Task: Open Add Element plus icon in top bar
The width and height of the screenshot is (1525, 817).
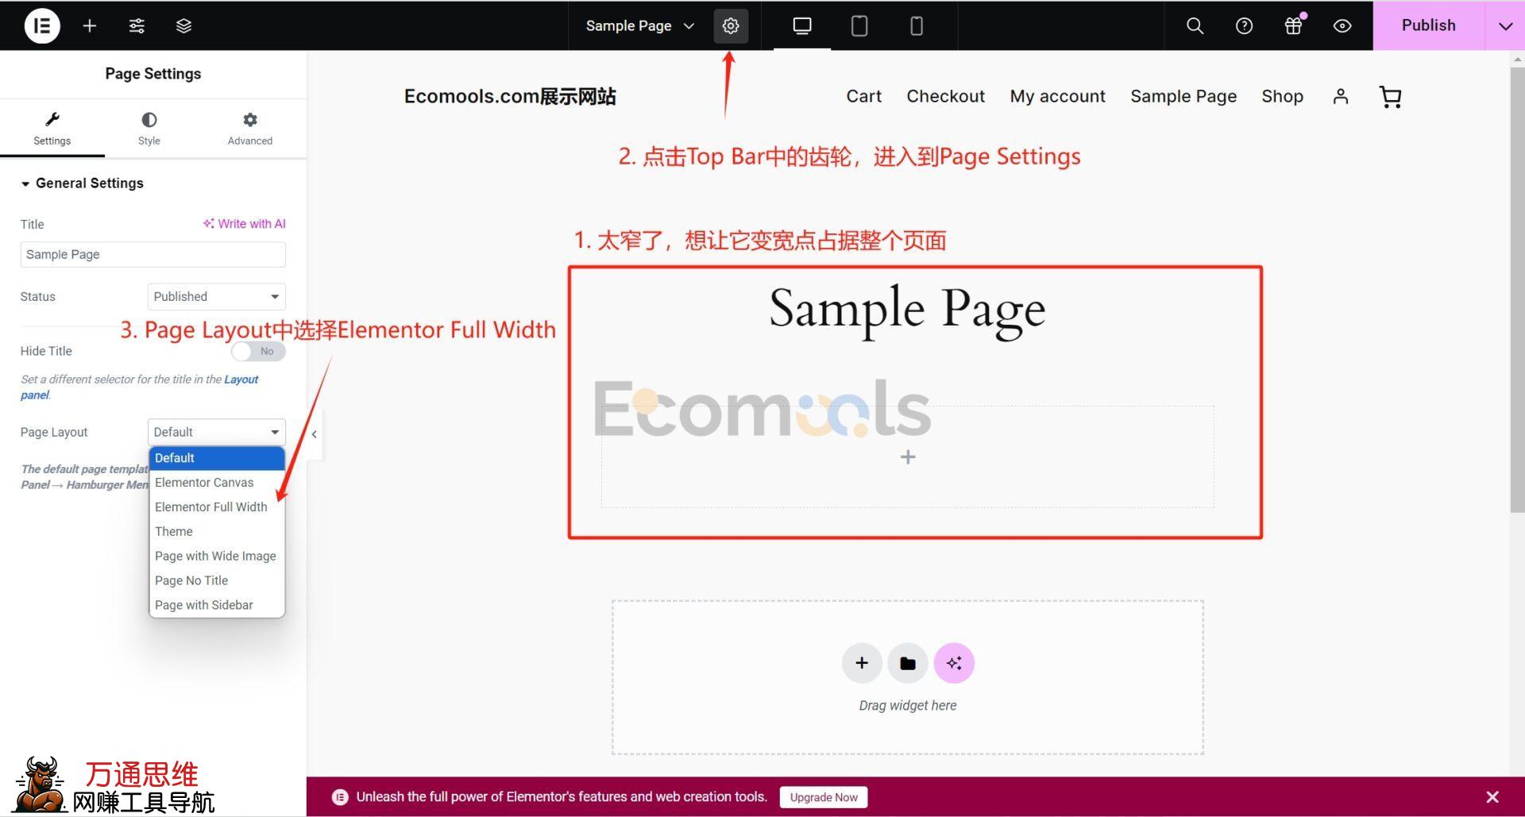Action: (x=90, y=26)
